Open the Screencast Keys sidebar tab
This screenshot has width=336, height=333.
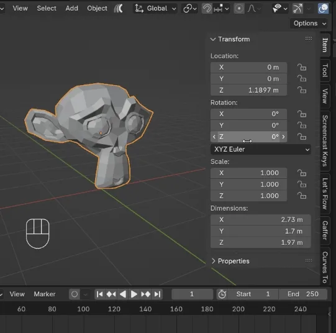325,141
